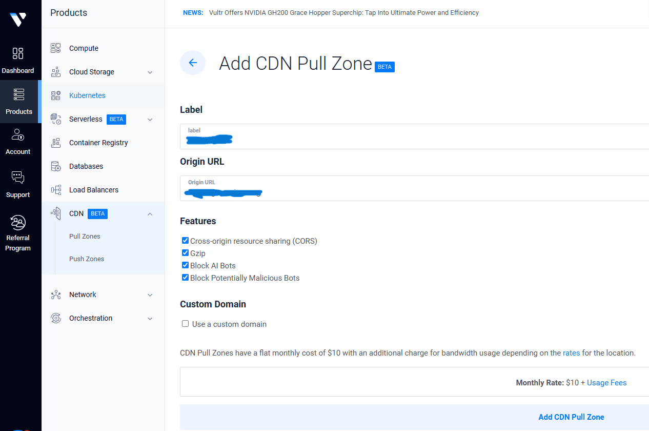The width and height of the screenshot is (649, 431).
Task: Enable the Use a custom domain option
Action: click(185, 323)
